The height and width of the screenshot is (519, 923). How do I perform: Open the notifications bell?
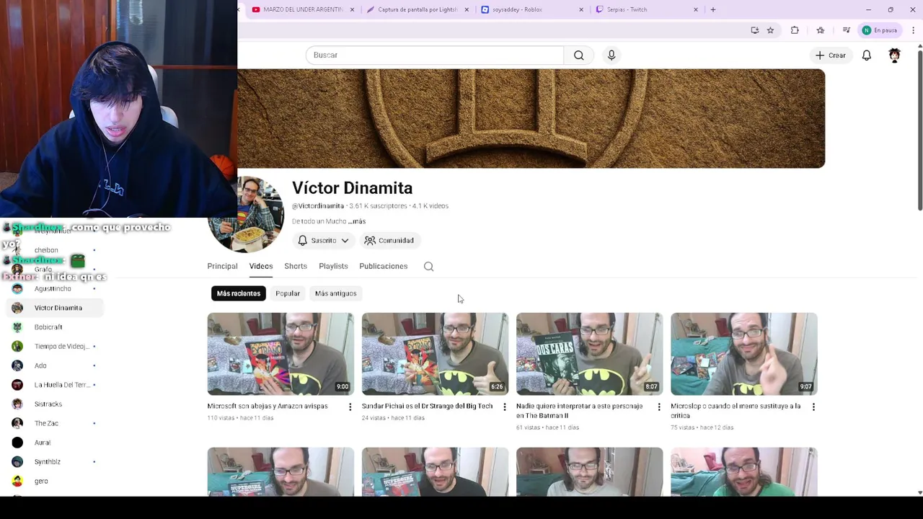pos(867,56)
